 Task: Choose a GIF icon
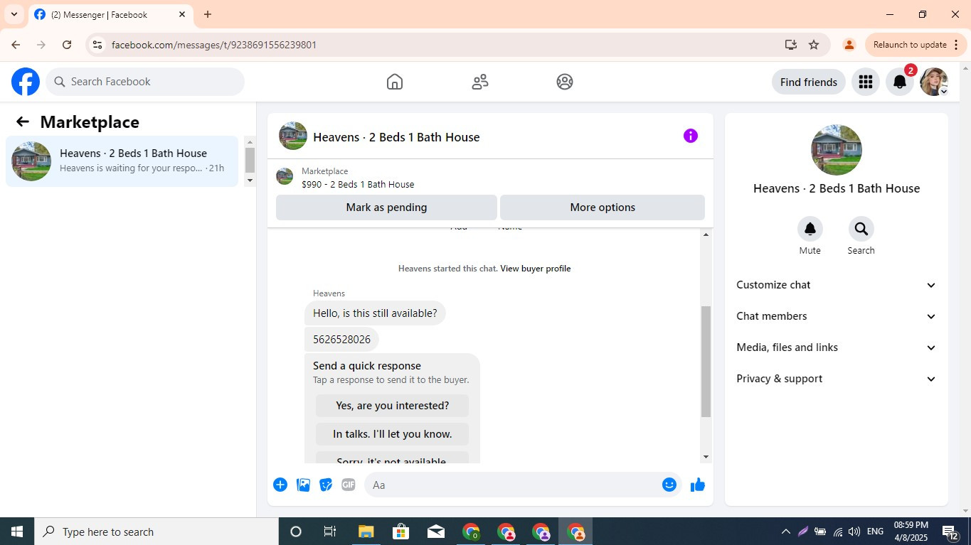pos(348,485)
